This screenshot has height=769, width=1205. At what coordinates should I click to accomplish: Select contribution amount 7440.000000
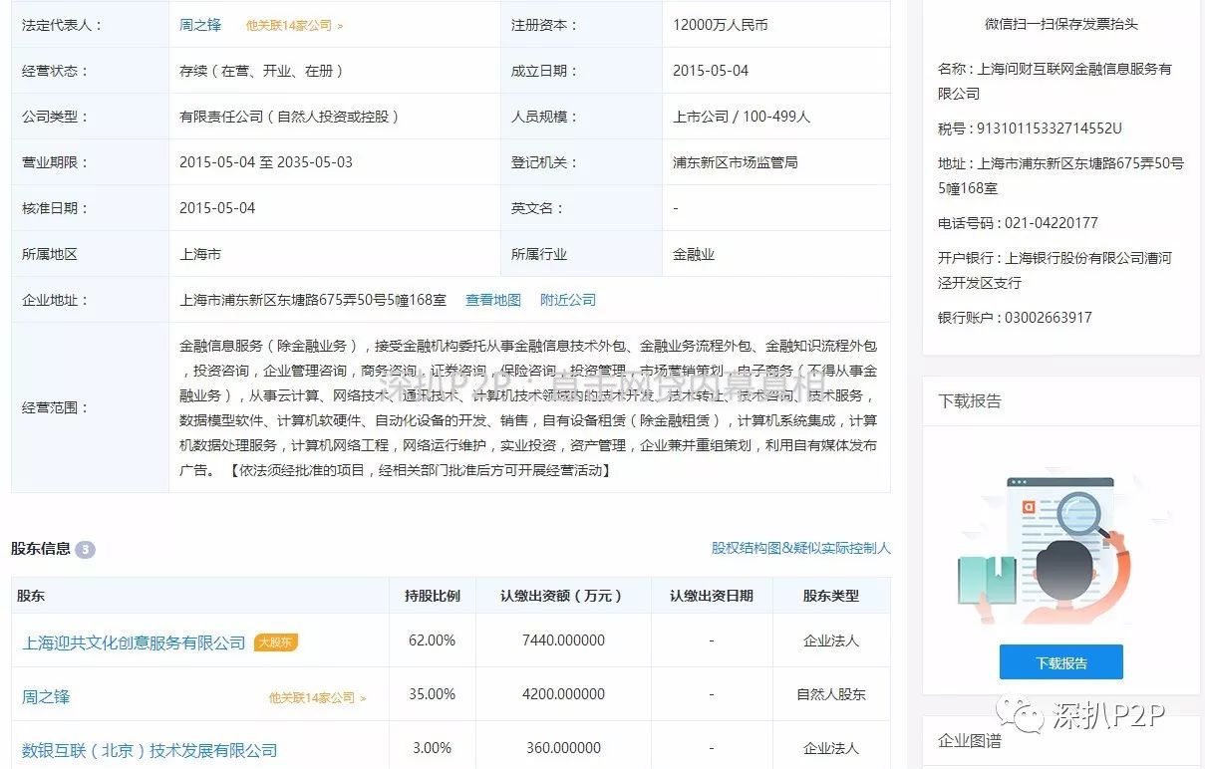(x=564, y=641)
